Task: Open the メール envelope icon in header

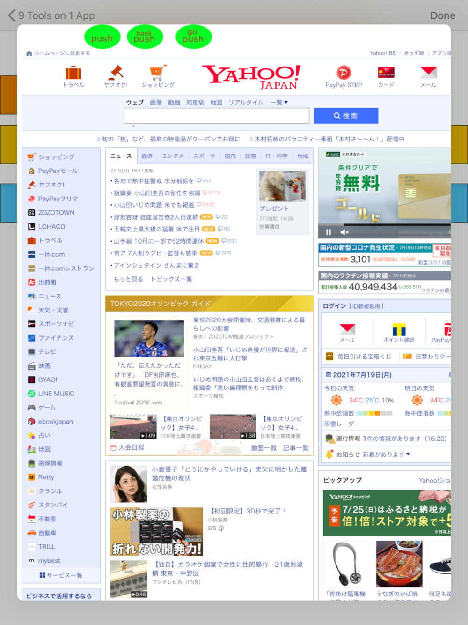Action: [428, 72]
